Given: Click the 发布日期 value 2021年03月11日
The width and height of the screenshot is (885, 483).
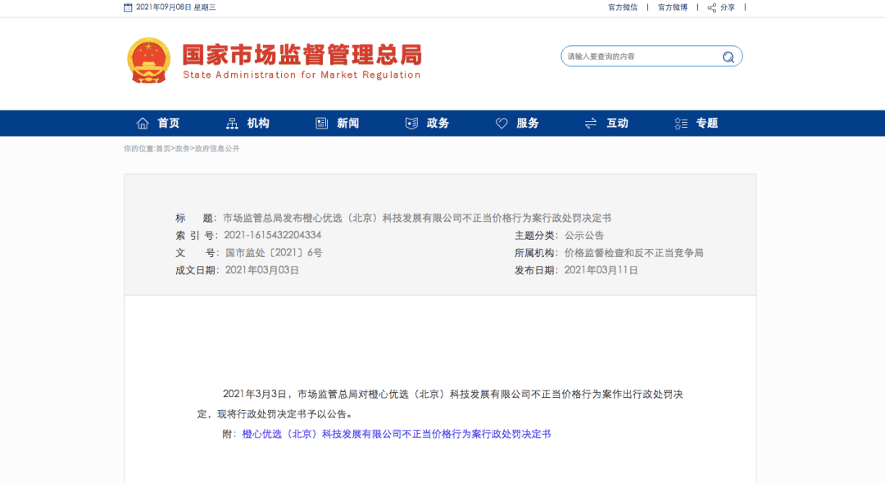Looking at the screenshot, I should pos(601,270).
